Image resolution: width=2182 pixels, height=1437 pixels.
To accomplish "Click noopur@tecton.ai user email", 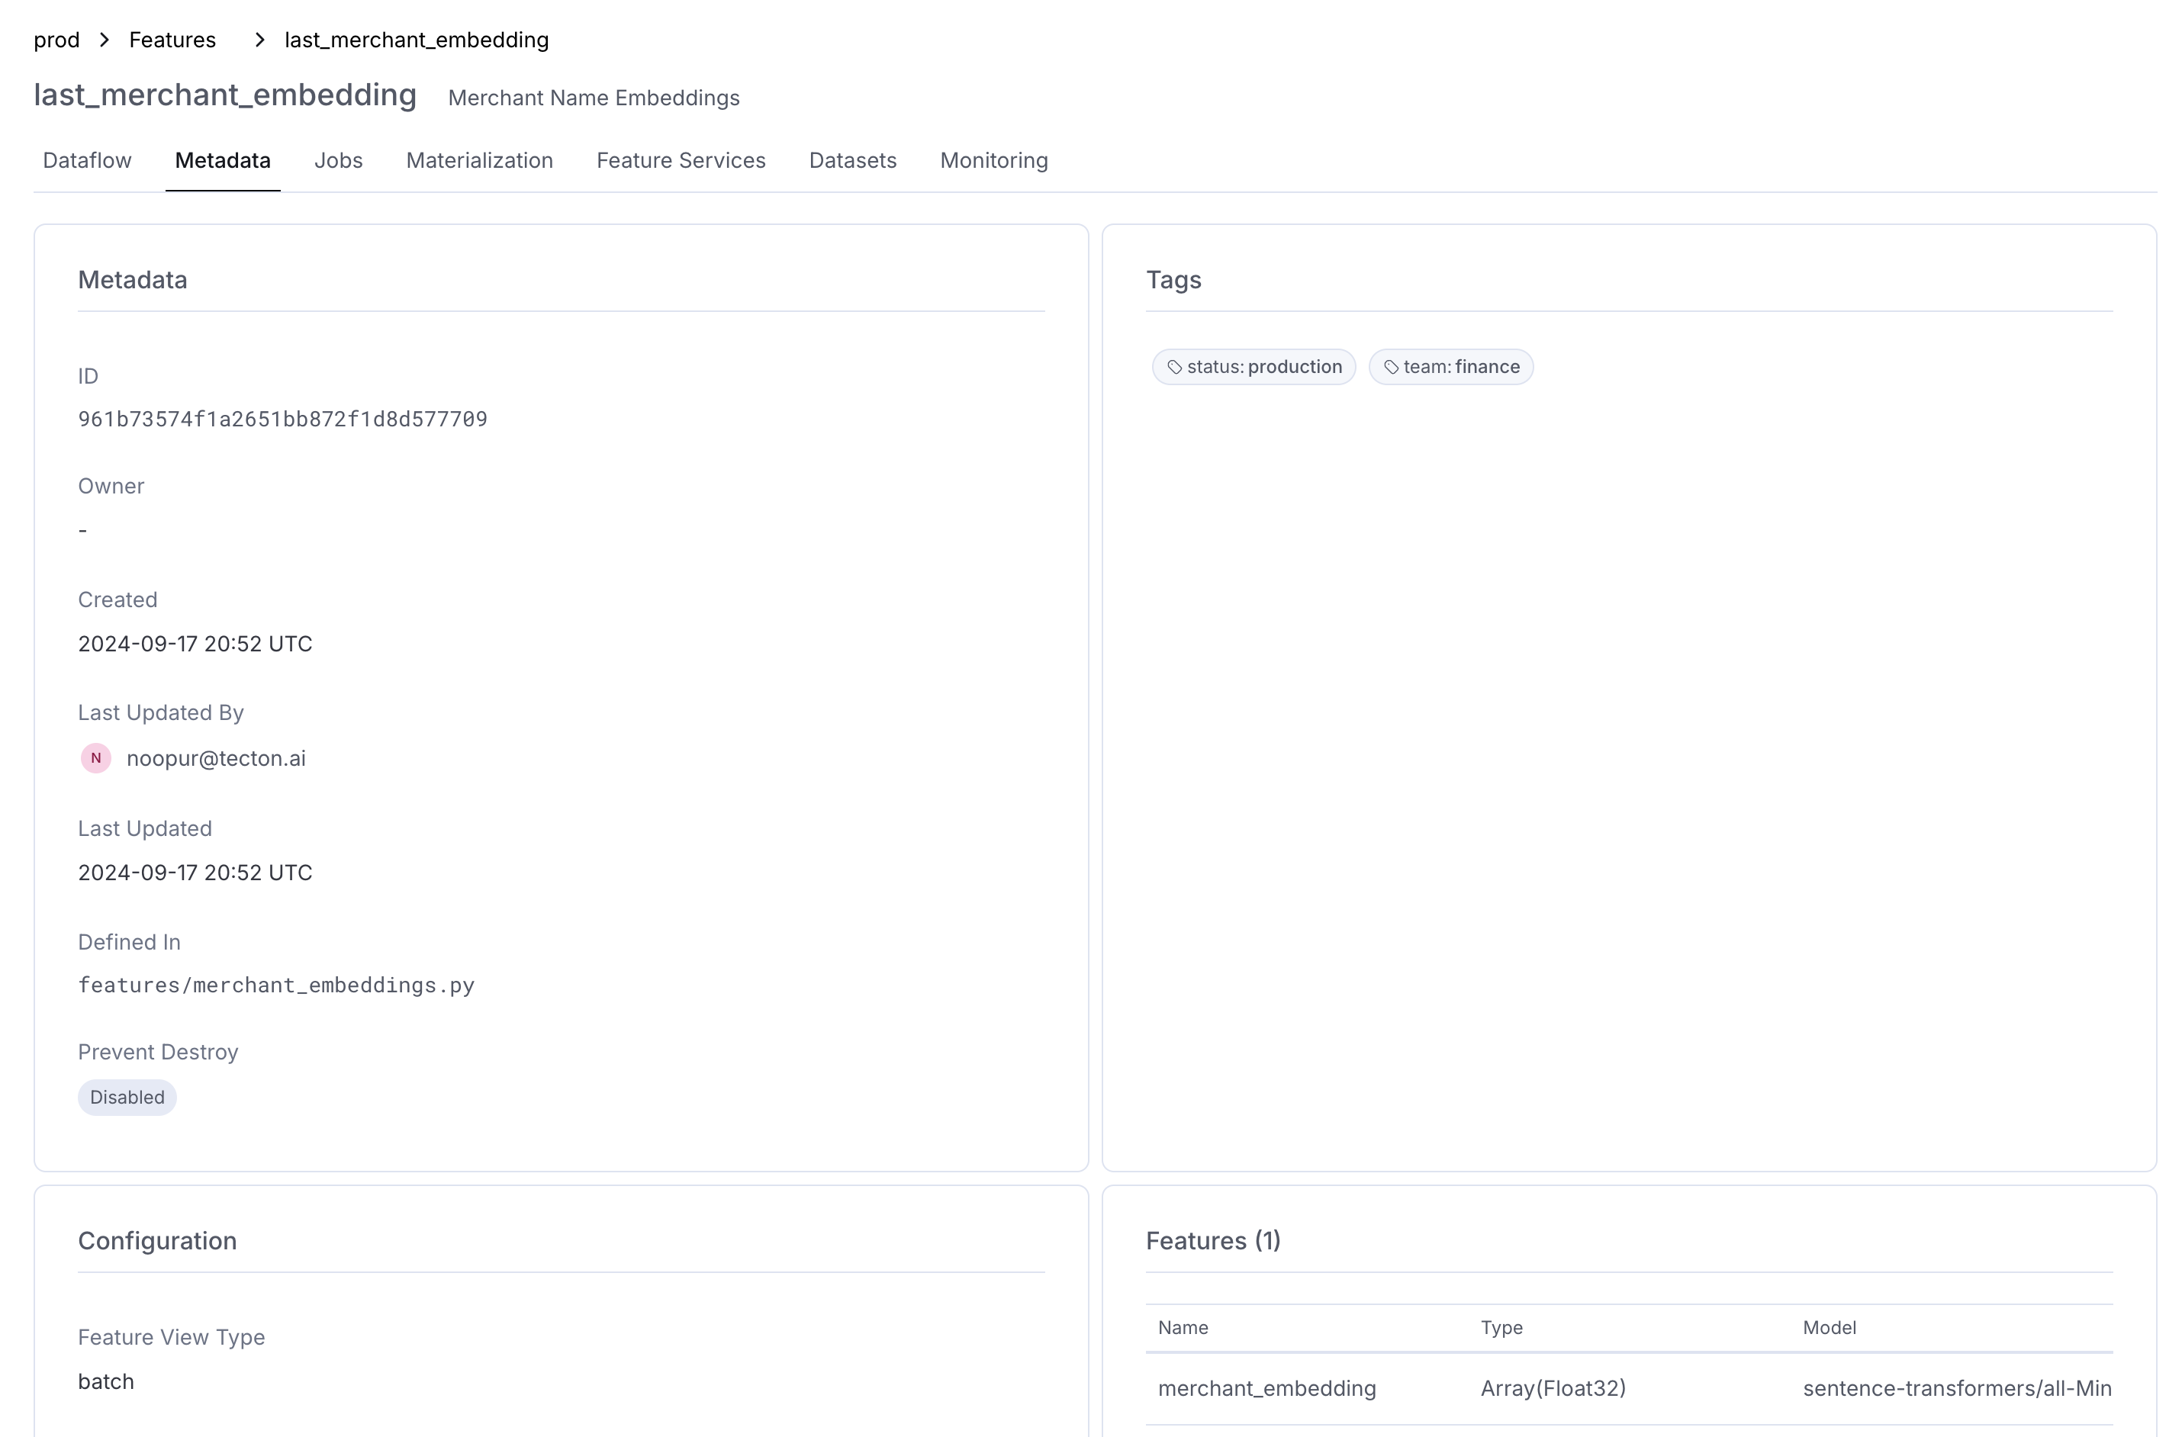I will point(215,759).
